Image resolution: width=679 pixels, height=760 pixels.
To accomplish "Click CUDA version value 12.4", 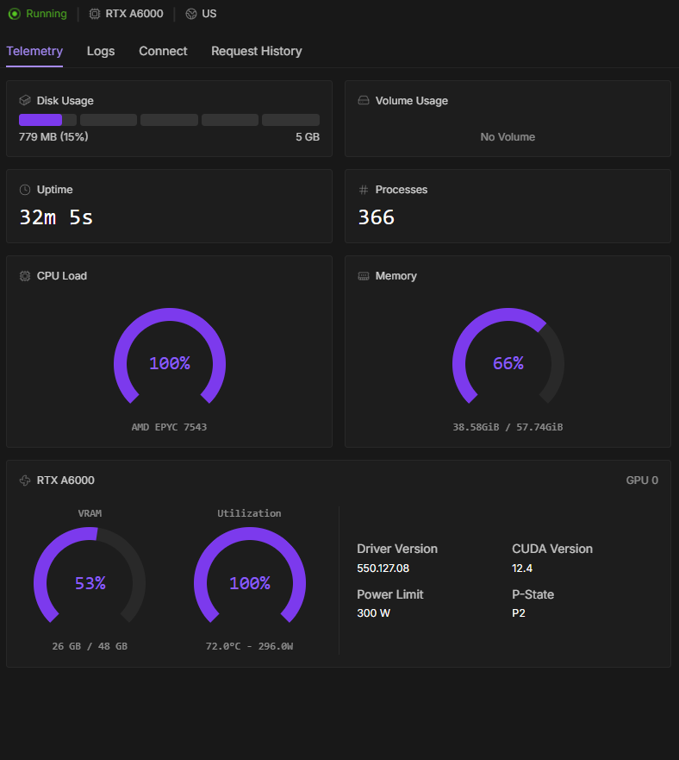I will (x=522, y=568).
